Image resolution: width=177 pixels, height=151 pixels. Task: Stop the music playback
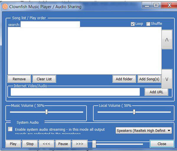point(30,144)
